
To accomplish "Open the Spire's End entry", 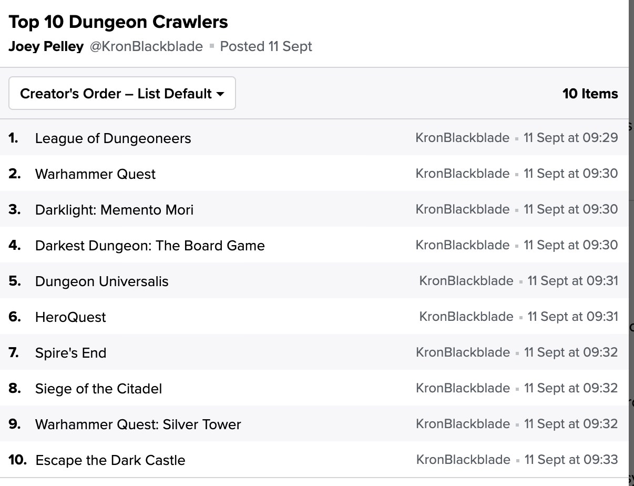I will pos(70,353).
